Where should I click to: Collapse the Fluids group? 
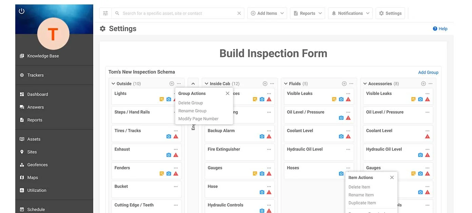285,83
